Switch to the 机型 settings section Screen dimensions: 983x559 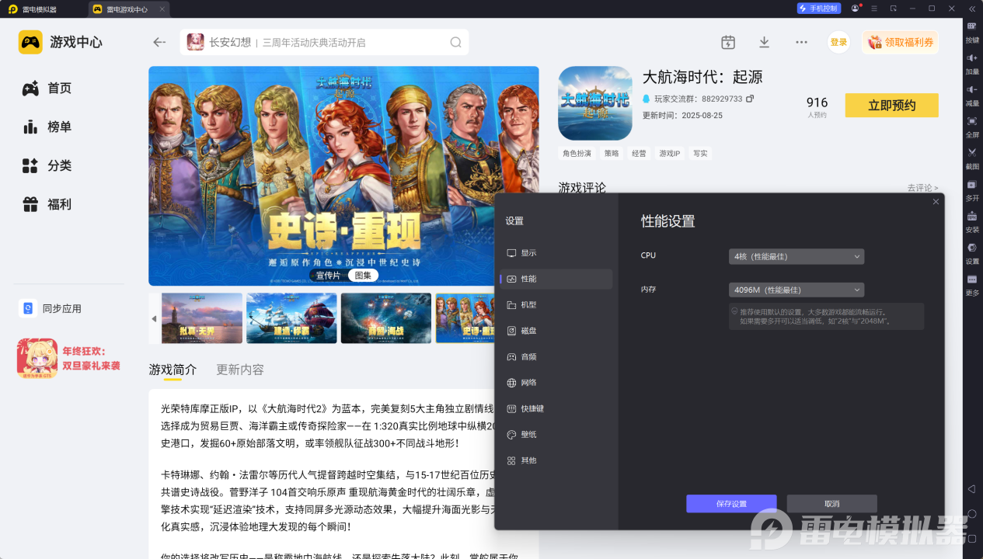(556, 305)
